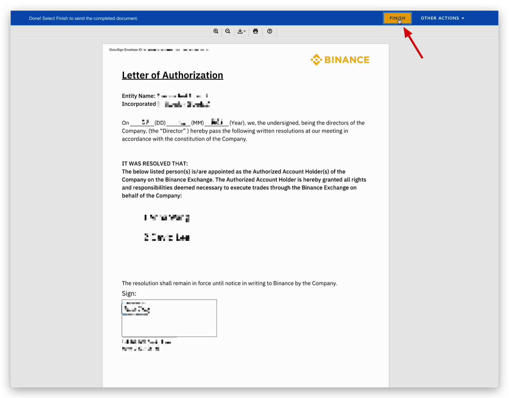The height and width of the screenshot is (398, 509).
Task: Print the document using the printer icon
Action: (255, 31)
